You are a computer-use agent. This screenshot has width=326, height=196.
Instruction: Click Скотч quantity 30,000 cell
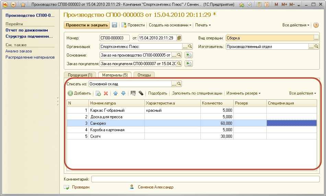click(x=217, y=136)
